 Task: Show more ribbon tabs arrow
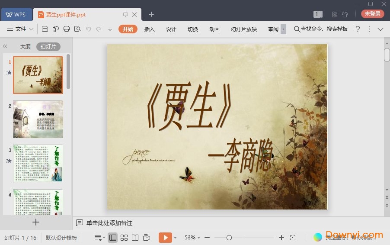283,29
